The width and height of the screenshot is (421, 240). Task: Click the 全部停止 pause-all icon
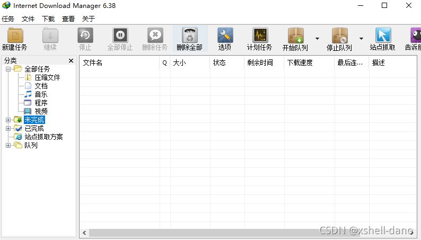(x=120, y=35)
